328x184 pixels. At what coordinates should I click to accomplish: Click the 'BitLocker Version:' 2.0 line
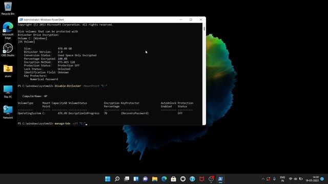[x=43, y=52]
